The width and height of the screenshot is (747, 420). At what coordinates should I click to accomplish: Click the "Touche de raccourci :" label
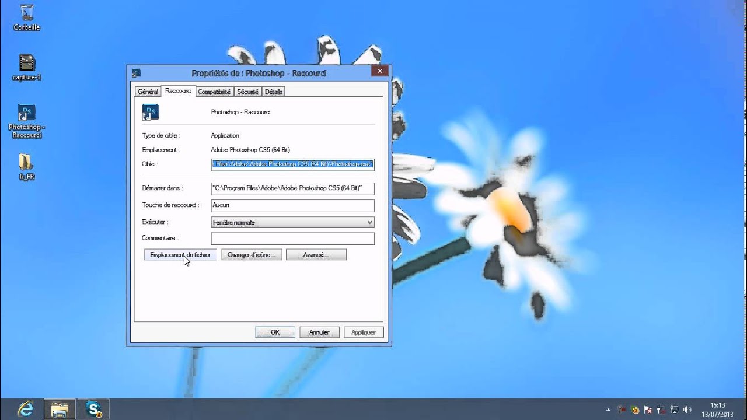tap(170, 205)
